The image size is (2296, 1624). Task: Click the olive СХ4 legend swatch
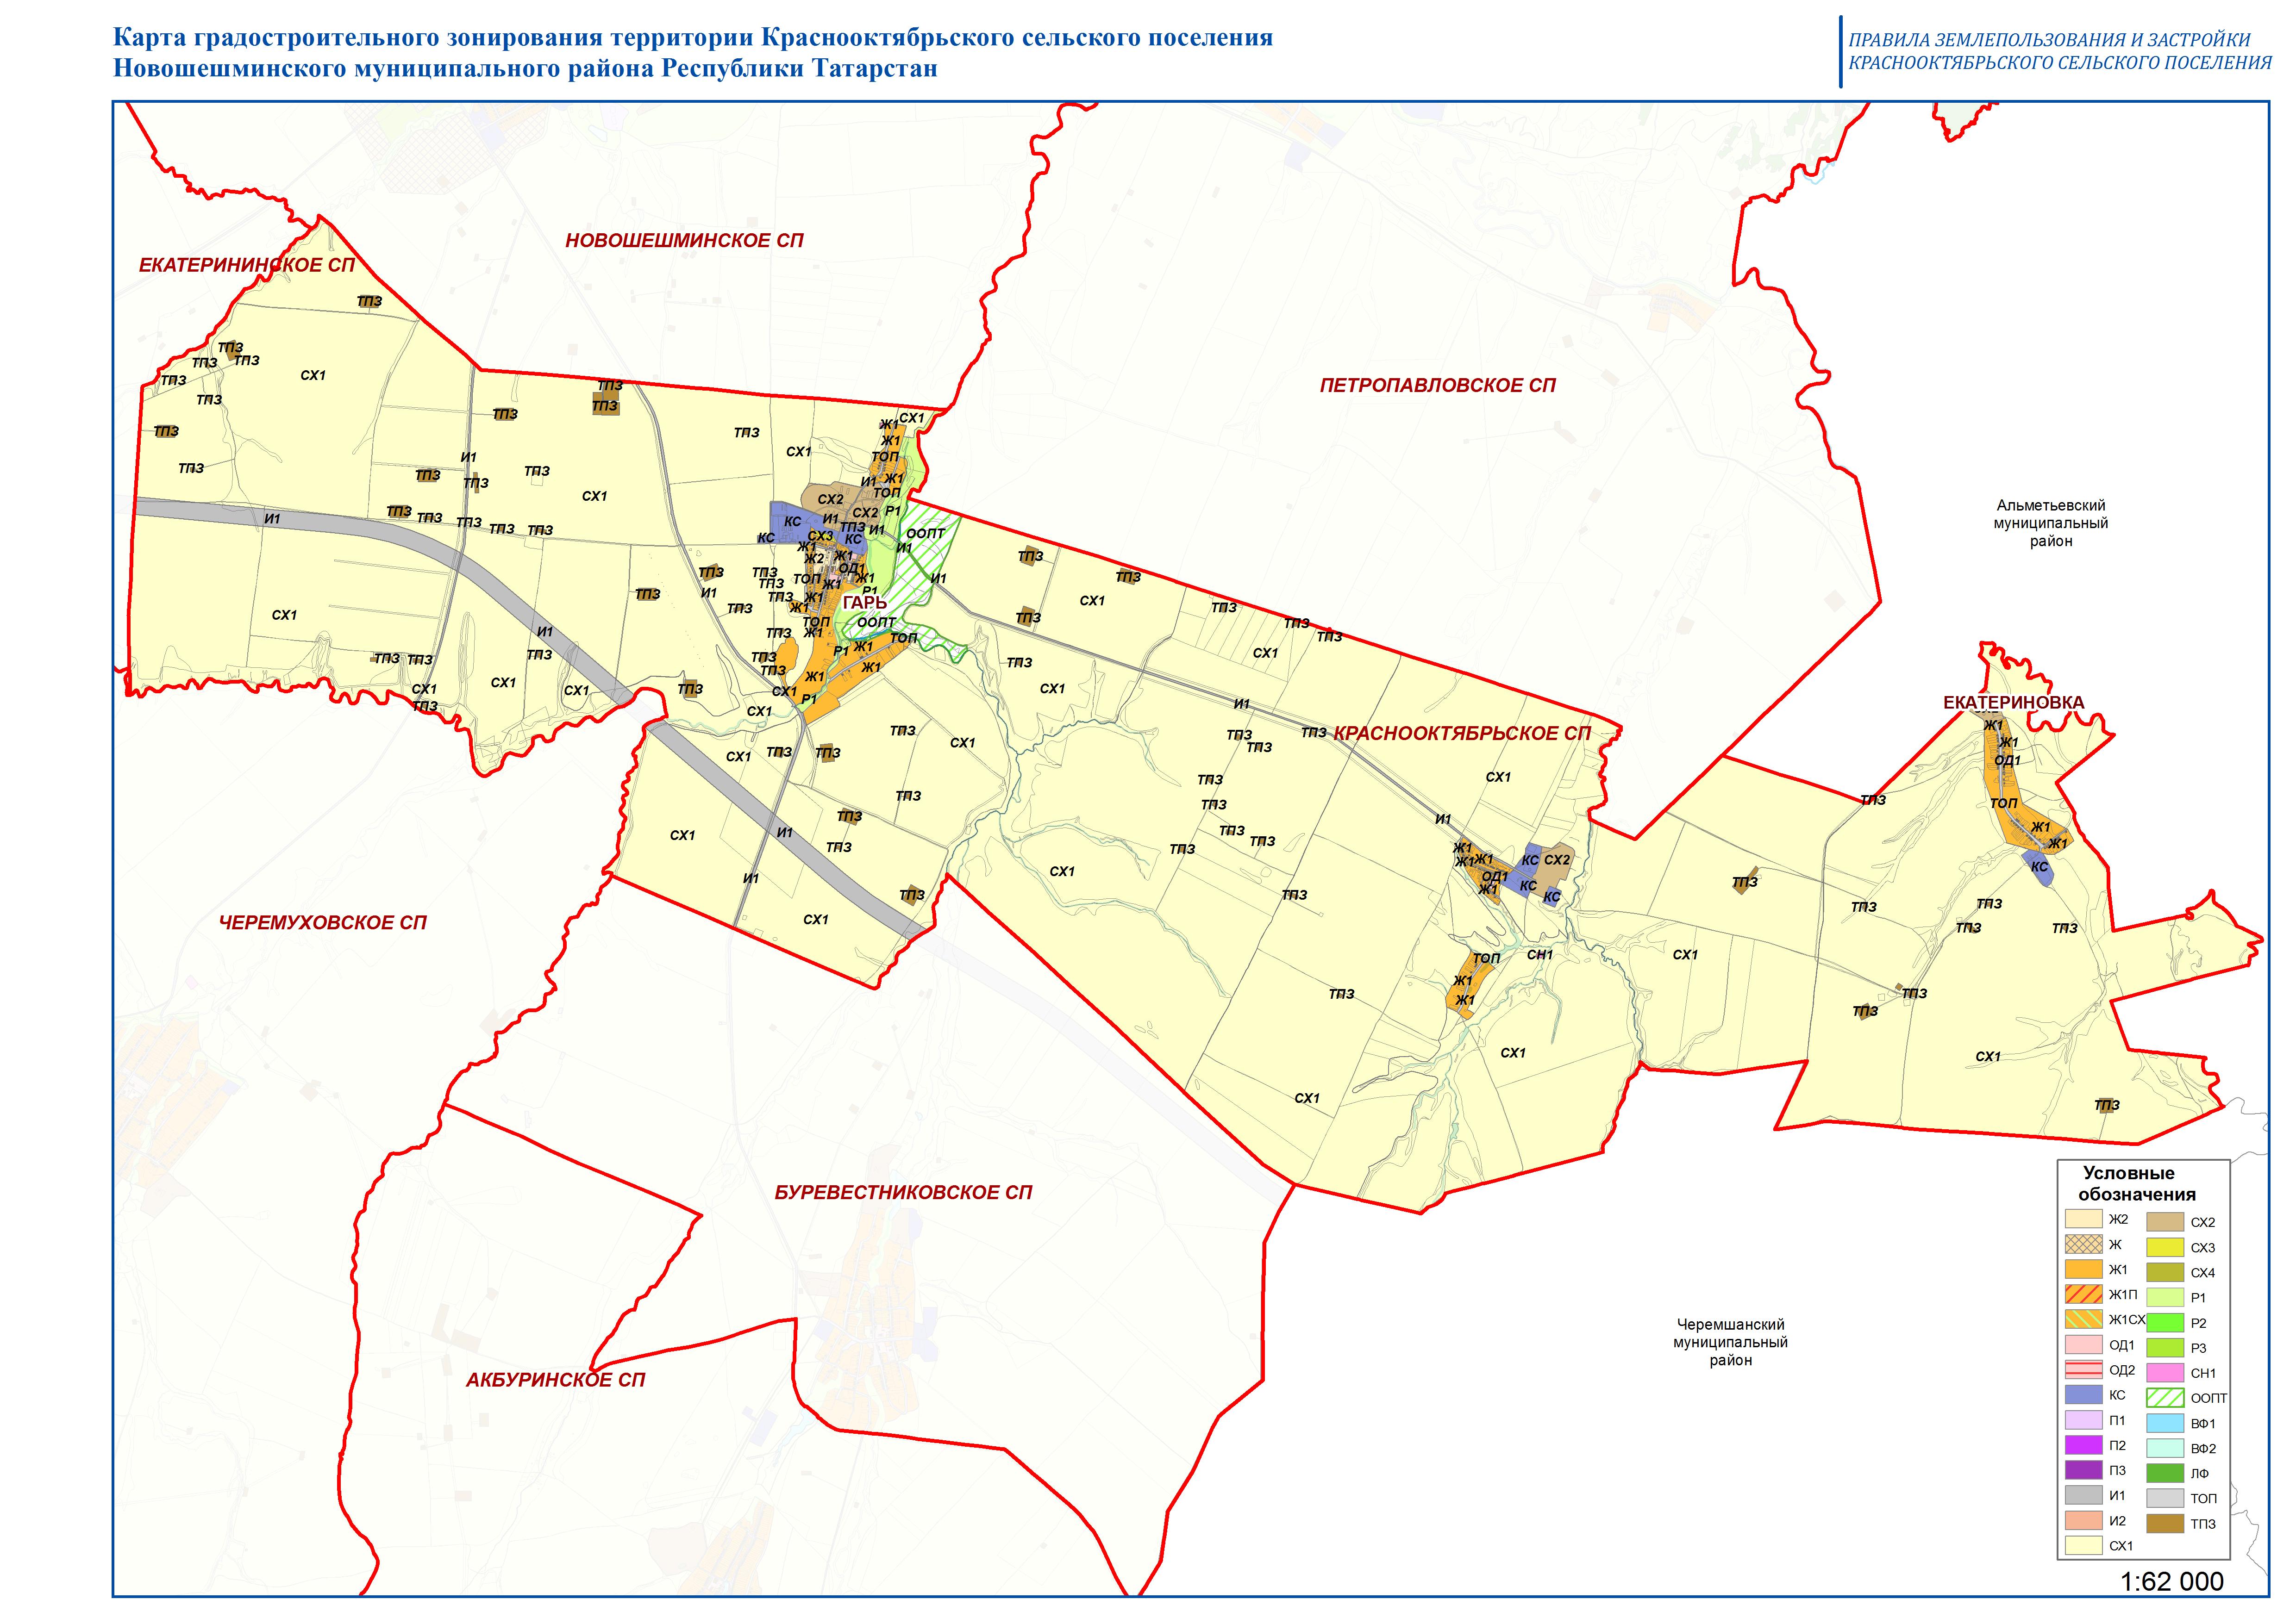pos(2165,1272)
